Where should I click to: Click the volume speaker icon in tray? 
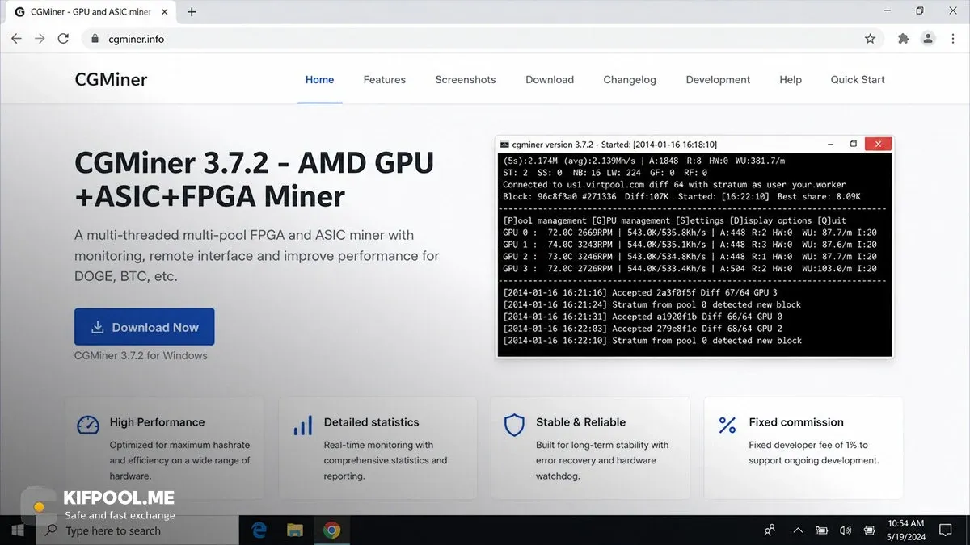[846, 530]
